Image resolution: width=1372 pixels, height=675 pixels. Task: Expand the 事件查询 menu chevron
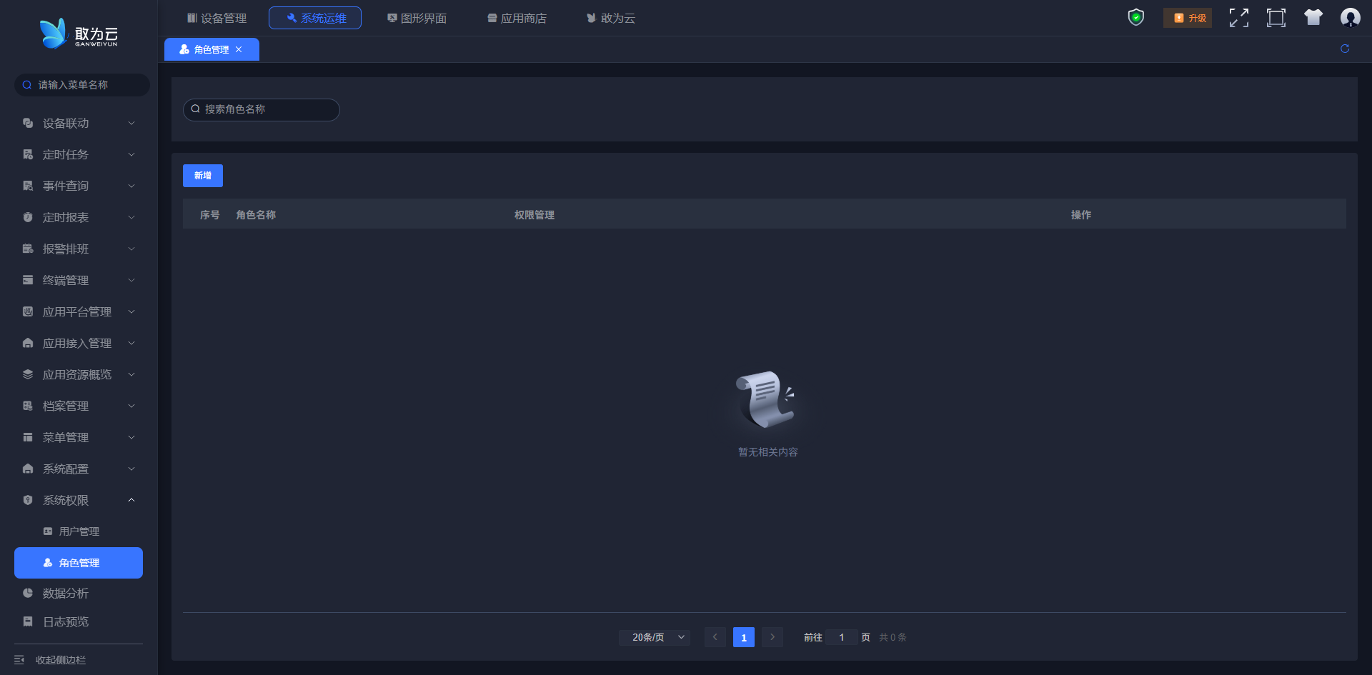(131, 186)
